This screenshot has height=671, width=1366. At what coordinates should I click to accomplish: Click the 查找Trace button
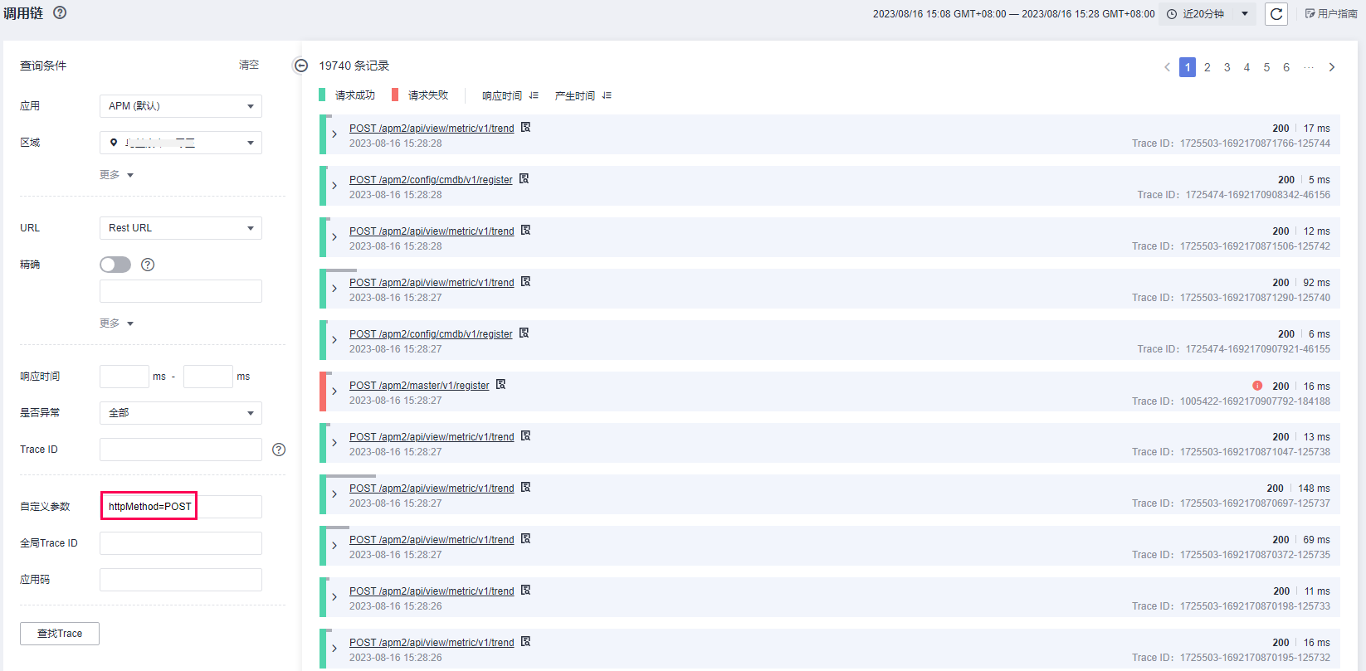[x=60, y=634]
